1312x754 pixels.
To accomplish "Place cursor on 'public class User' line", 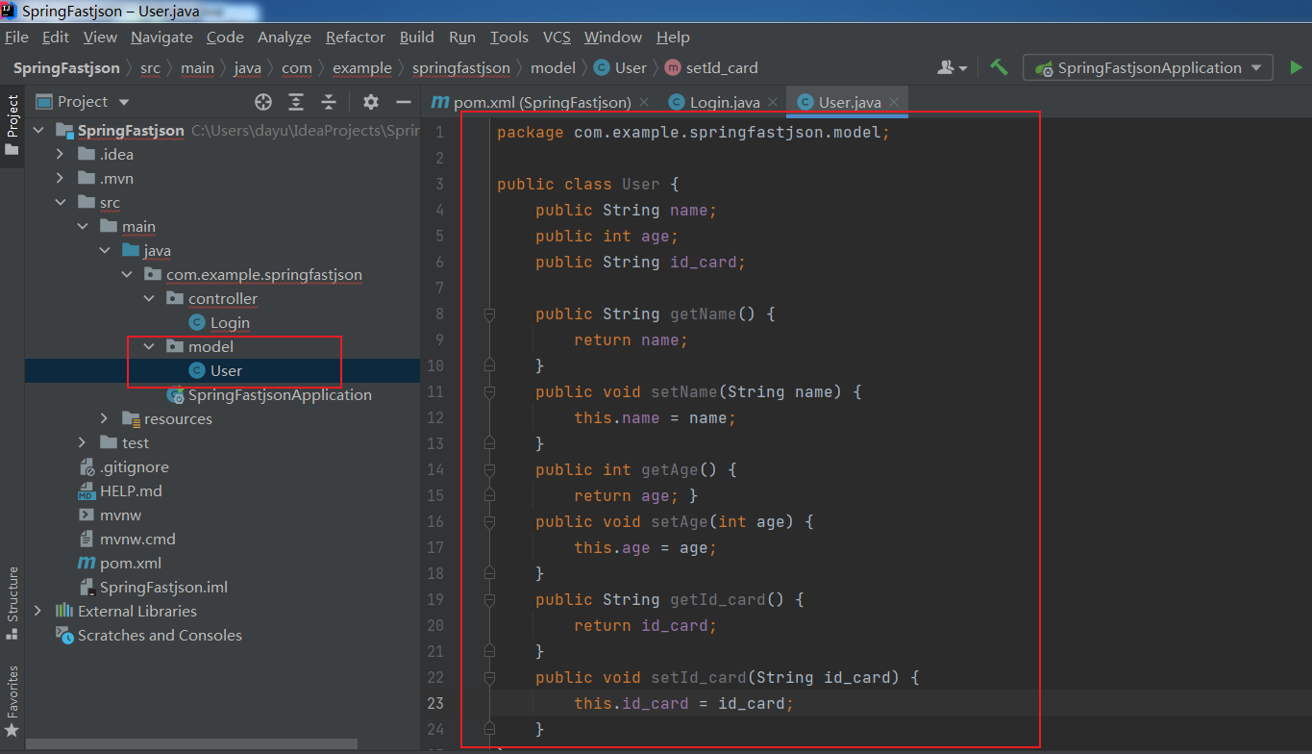I will coord(588,185).
